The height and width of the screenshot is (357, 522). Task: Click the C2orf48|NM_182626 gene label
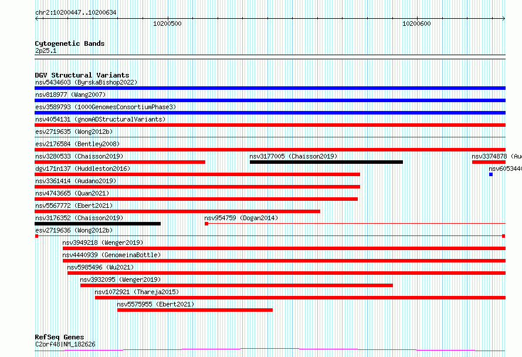click(x=65, y=344)
